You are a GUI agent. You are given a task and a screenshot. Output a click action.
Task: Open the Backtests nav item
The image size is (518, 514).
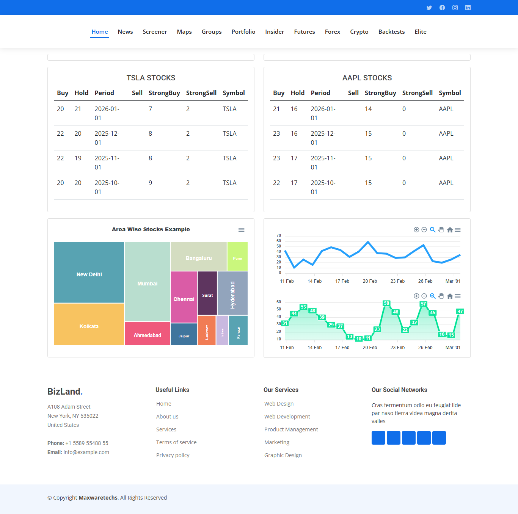(x=391, y=32)
